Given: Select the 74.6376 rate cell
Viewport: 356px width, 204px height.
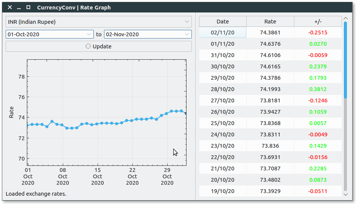Looking at the screenshot, I should 270,44.
